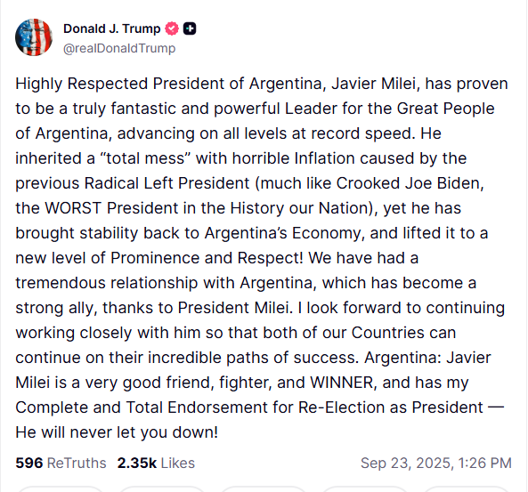Click the @realDonaldTrump handle

[x=119, y=48]
